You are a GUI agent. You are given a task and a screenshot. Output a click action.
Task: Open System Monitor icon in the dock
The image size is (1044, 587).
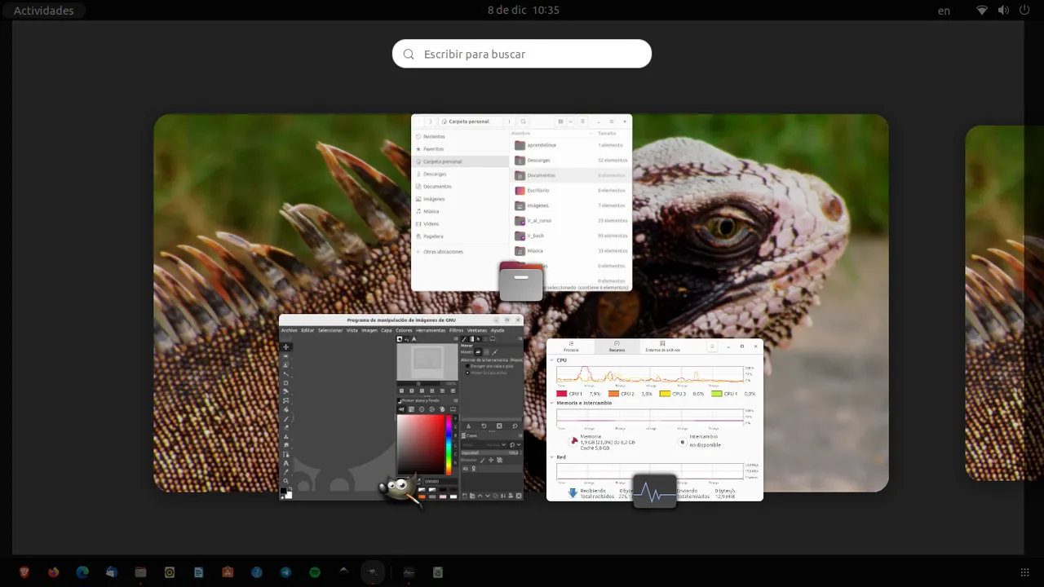(409, 572)
